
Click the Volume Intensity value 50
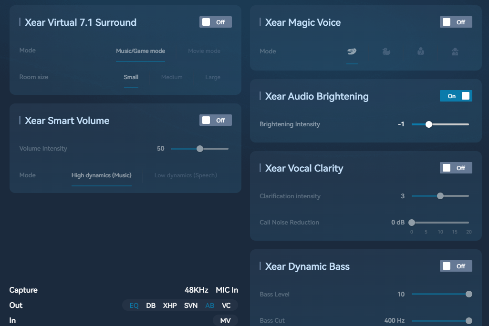pos(161,149)
